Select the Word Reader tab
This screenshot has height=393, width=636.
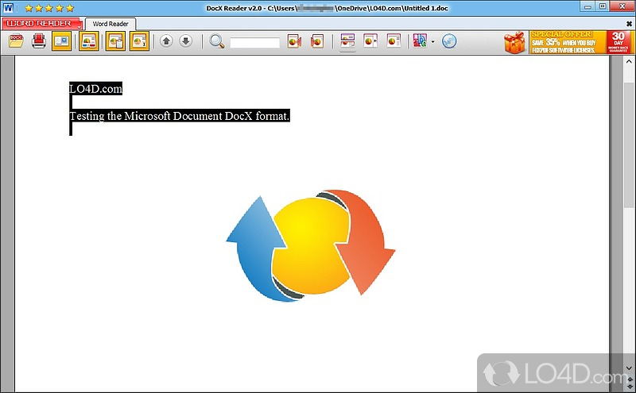pyautogui.click(x=111, y=24)
